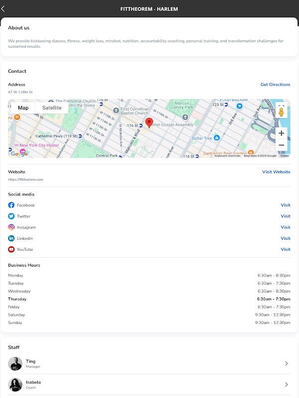Switch map to Satellite view
299x398 pixels.
point(52,107)
